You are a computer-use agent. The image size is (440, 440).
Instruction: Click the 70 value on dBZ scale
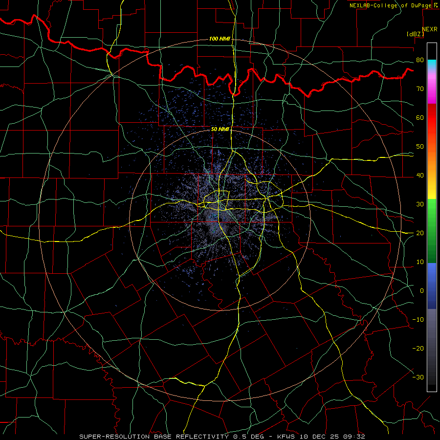(x=420, y=89)
